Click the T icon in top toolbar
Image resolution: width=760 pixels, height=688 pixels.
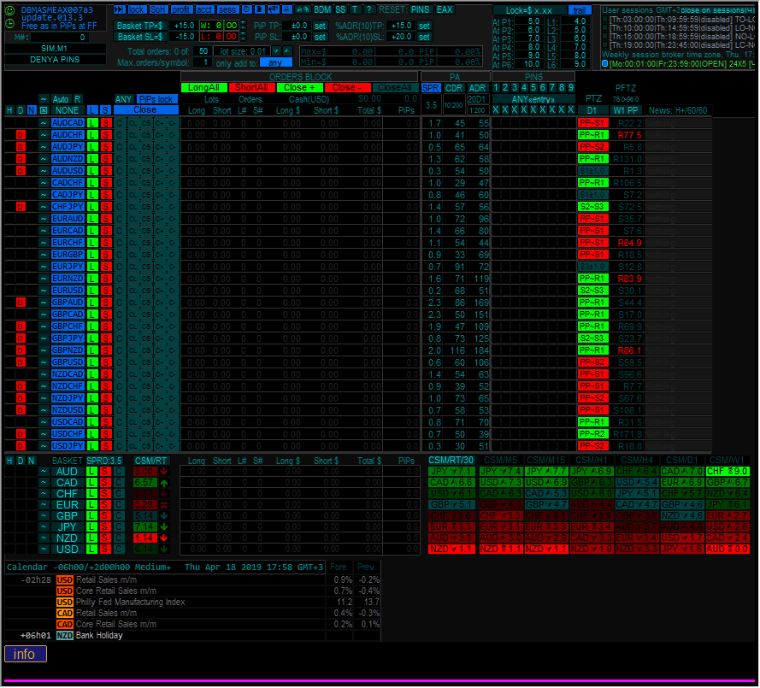(355, 9)
